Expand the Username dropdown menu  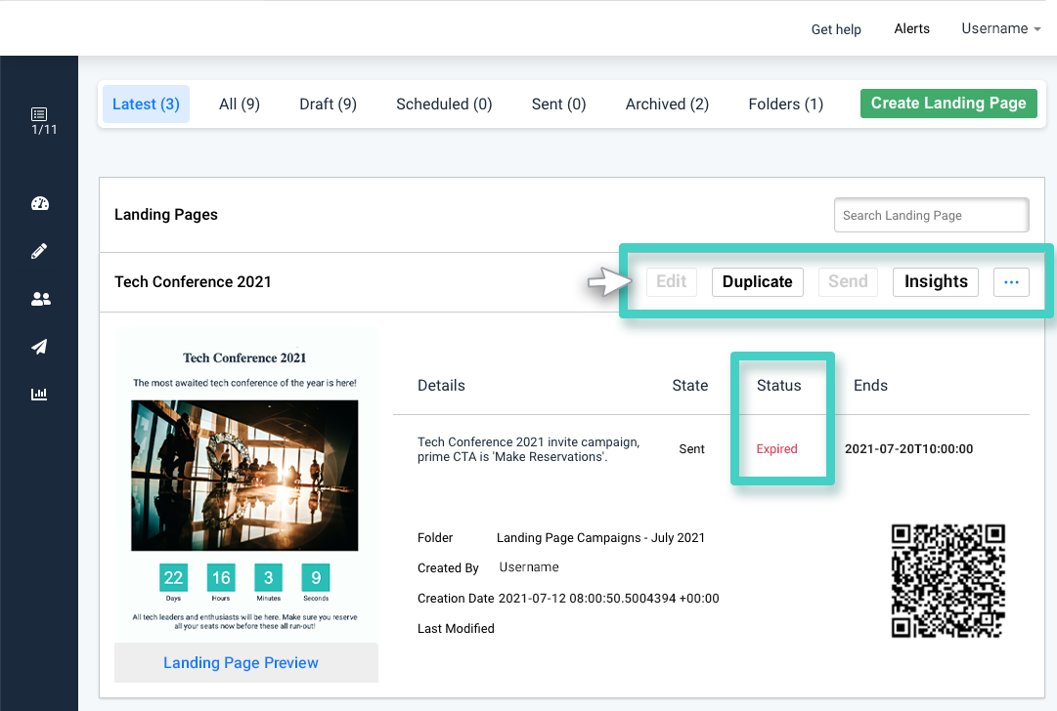click(1001, 28)
